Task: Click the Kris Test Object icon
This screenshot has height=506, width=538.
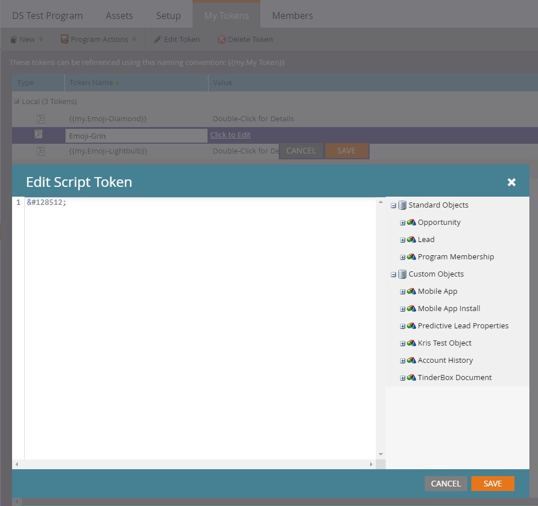Action: (x=411, y=343)
